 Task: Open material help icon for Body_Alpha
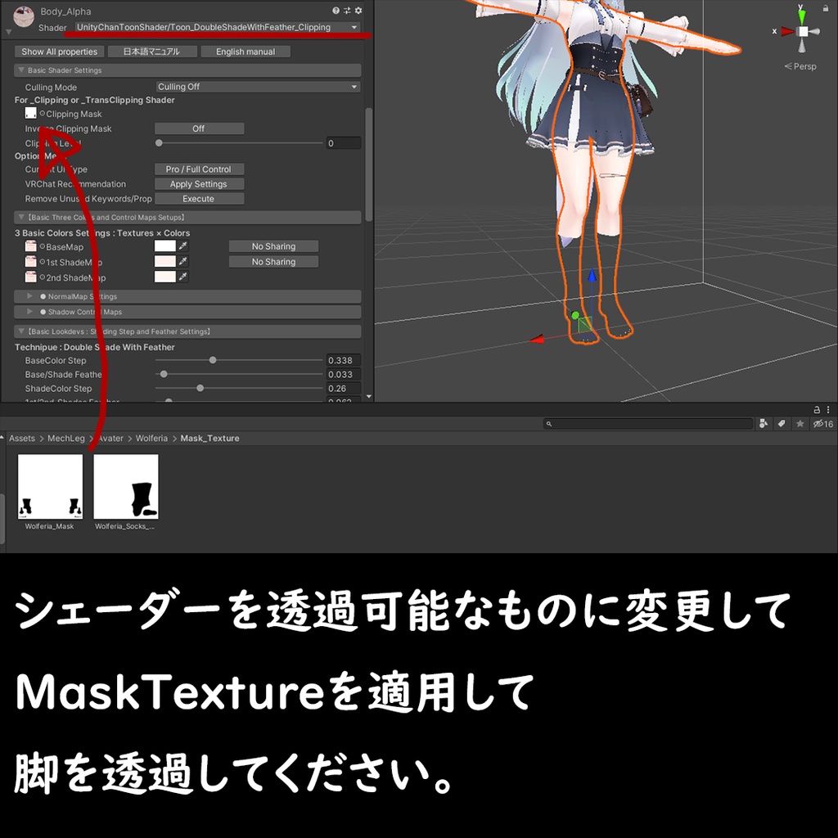pos(336,10)
